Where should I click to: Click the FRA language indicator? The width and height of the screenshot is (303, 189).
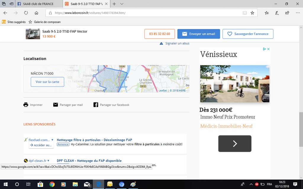click(x=269, y=184)
